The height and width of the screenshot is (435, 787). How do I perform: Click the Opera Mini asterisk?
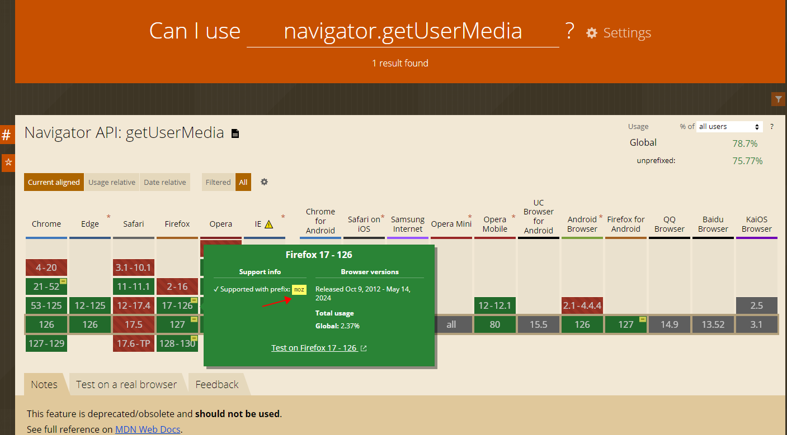(470, 217)
